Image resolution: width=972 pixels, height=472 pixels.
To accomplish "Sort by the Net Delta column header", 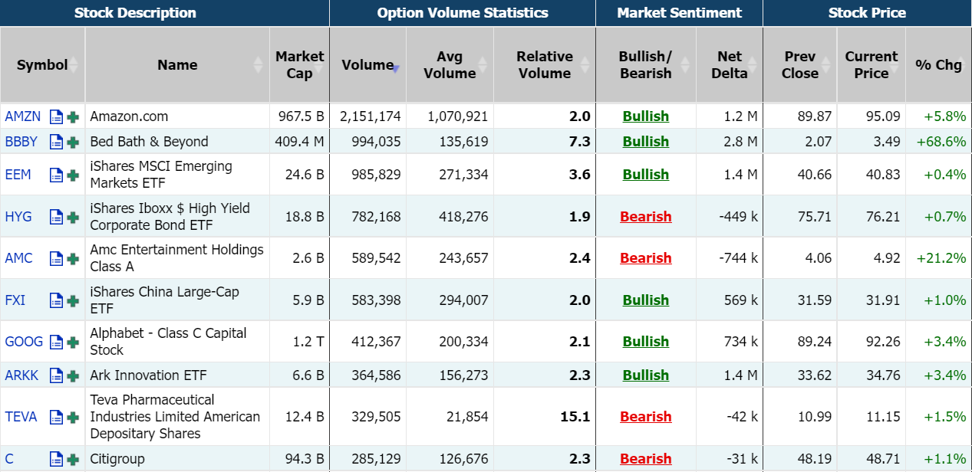I will point(729,65).
